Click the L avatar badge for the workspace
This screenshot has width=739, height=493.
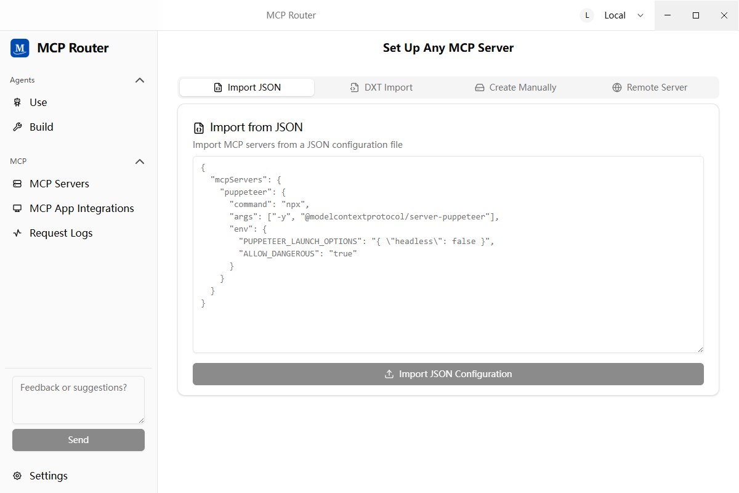coord(587,15)
